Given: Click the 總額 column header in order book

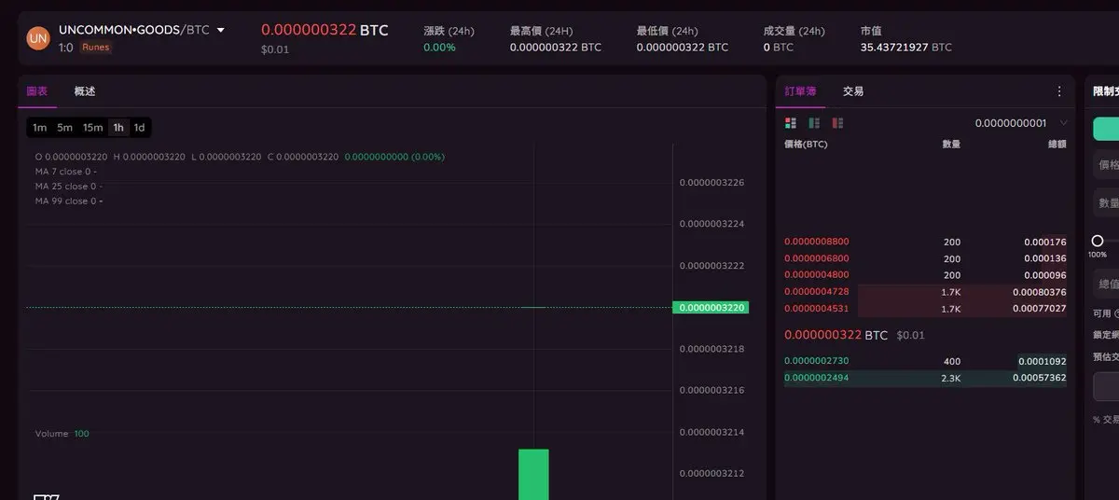Looking at the screenshot, I should pos(1057,145).
